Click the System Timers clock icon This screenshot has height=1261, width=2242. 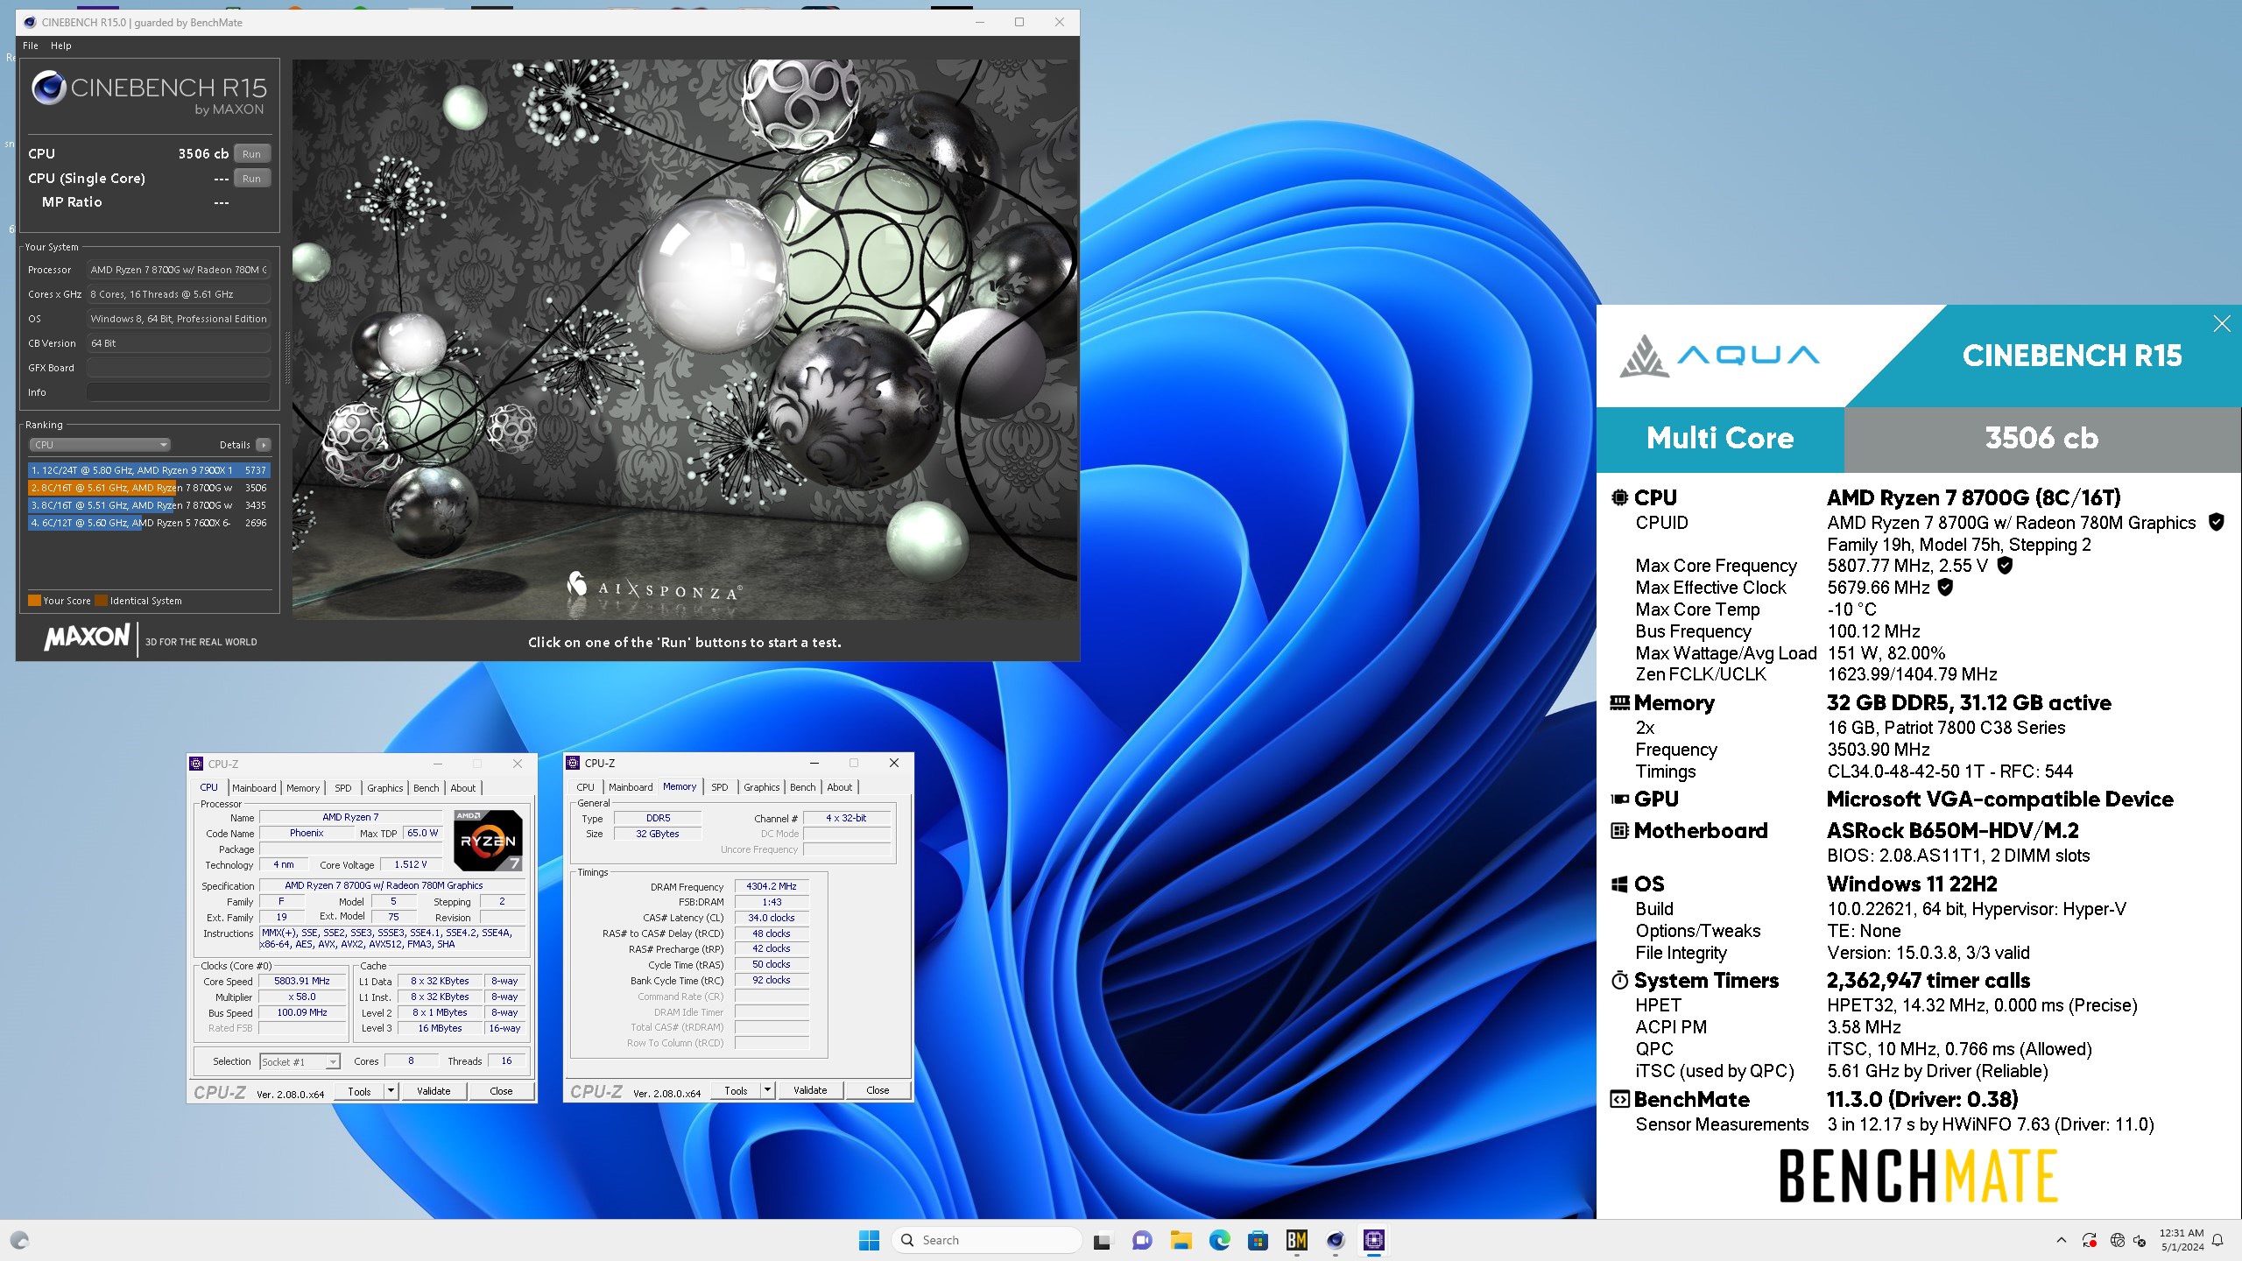pyautogui.click(x=1620, y=980)
